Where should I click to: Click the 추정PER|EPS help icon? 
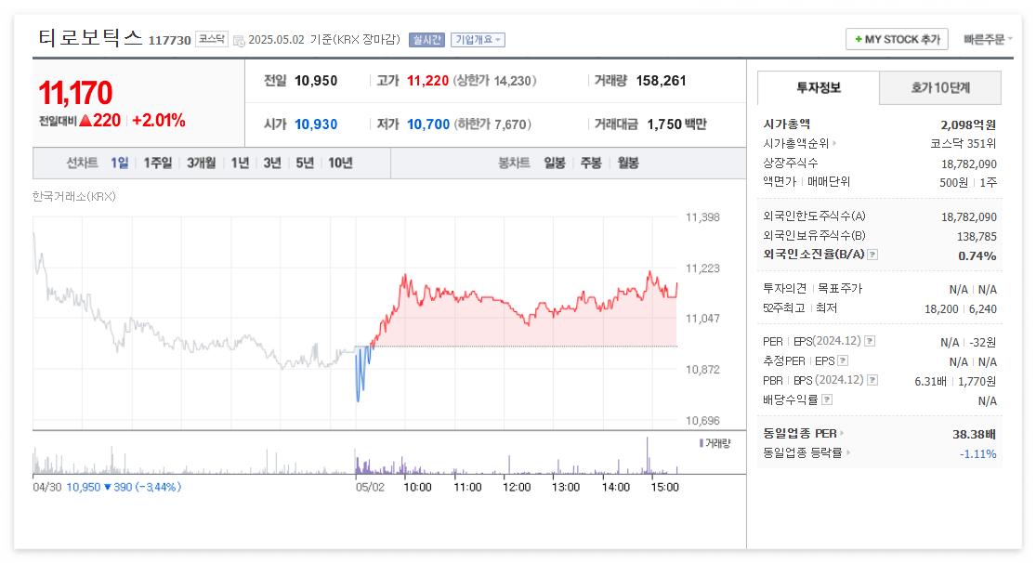(x=843, y=362)
